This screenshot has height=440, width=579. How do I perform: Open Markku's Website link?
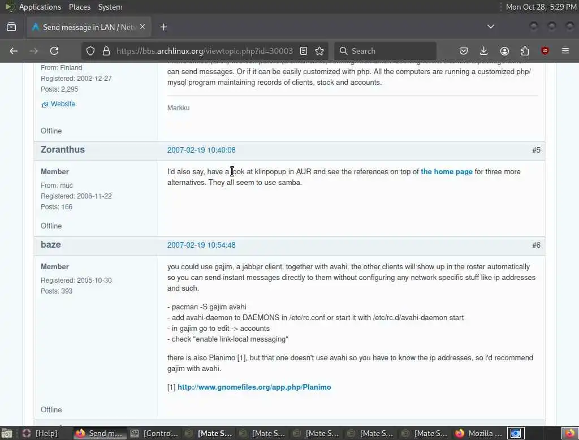[63, 104]
